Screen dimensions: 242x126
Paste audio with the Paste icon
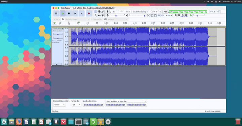coord(155,15)
